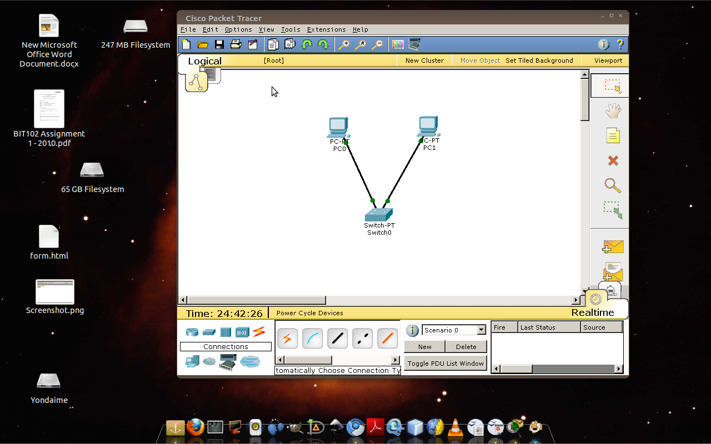Choose the Inspect magnifier tool
Viewport: 711px width, 444px height.
tap(613, 185)
